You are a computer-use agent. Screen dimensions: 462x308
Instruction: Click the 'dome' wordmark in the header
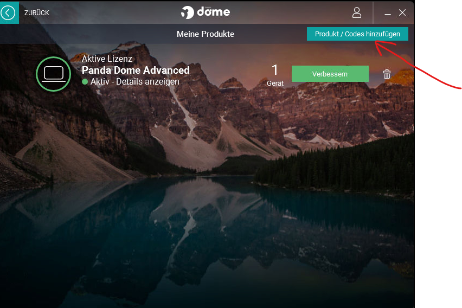point(214,12)
